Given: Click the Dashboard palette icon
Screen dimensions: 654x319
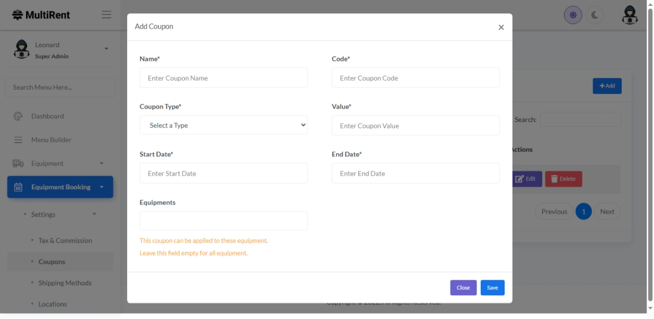Looking at the screenshot, I should coord(18,116).
